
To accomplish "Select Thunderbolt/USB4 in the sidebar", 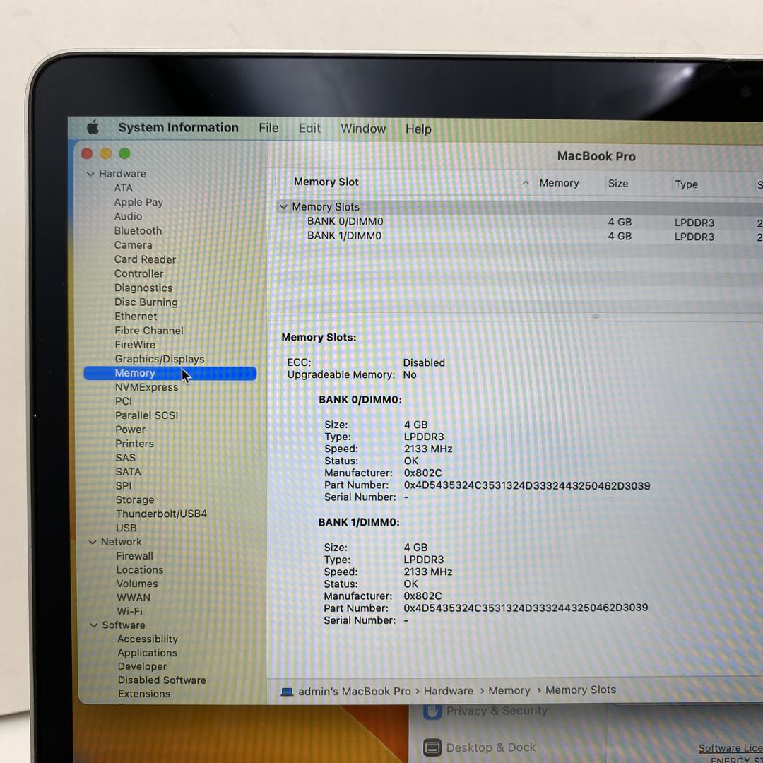I will (161, 514).
